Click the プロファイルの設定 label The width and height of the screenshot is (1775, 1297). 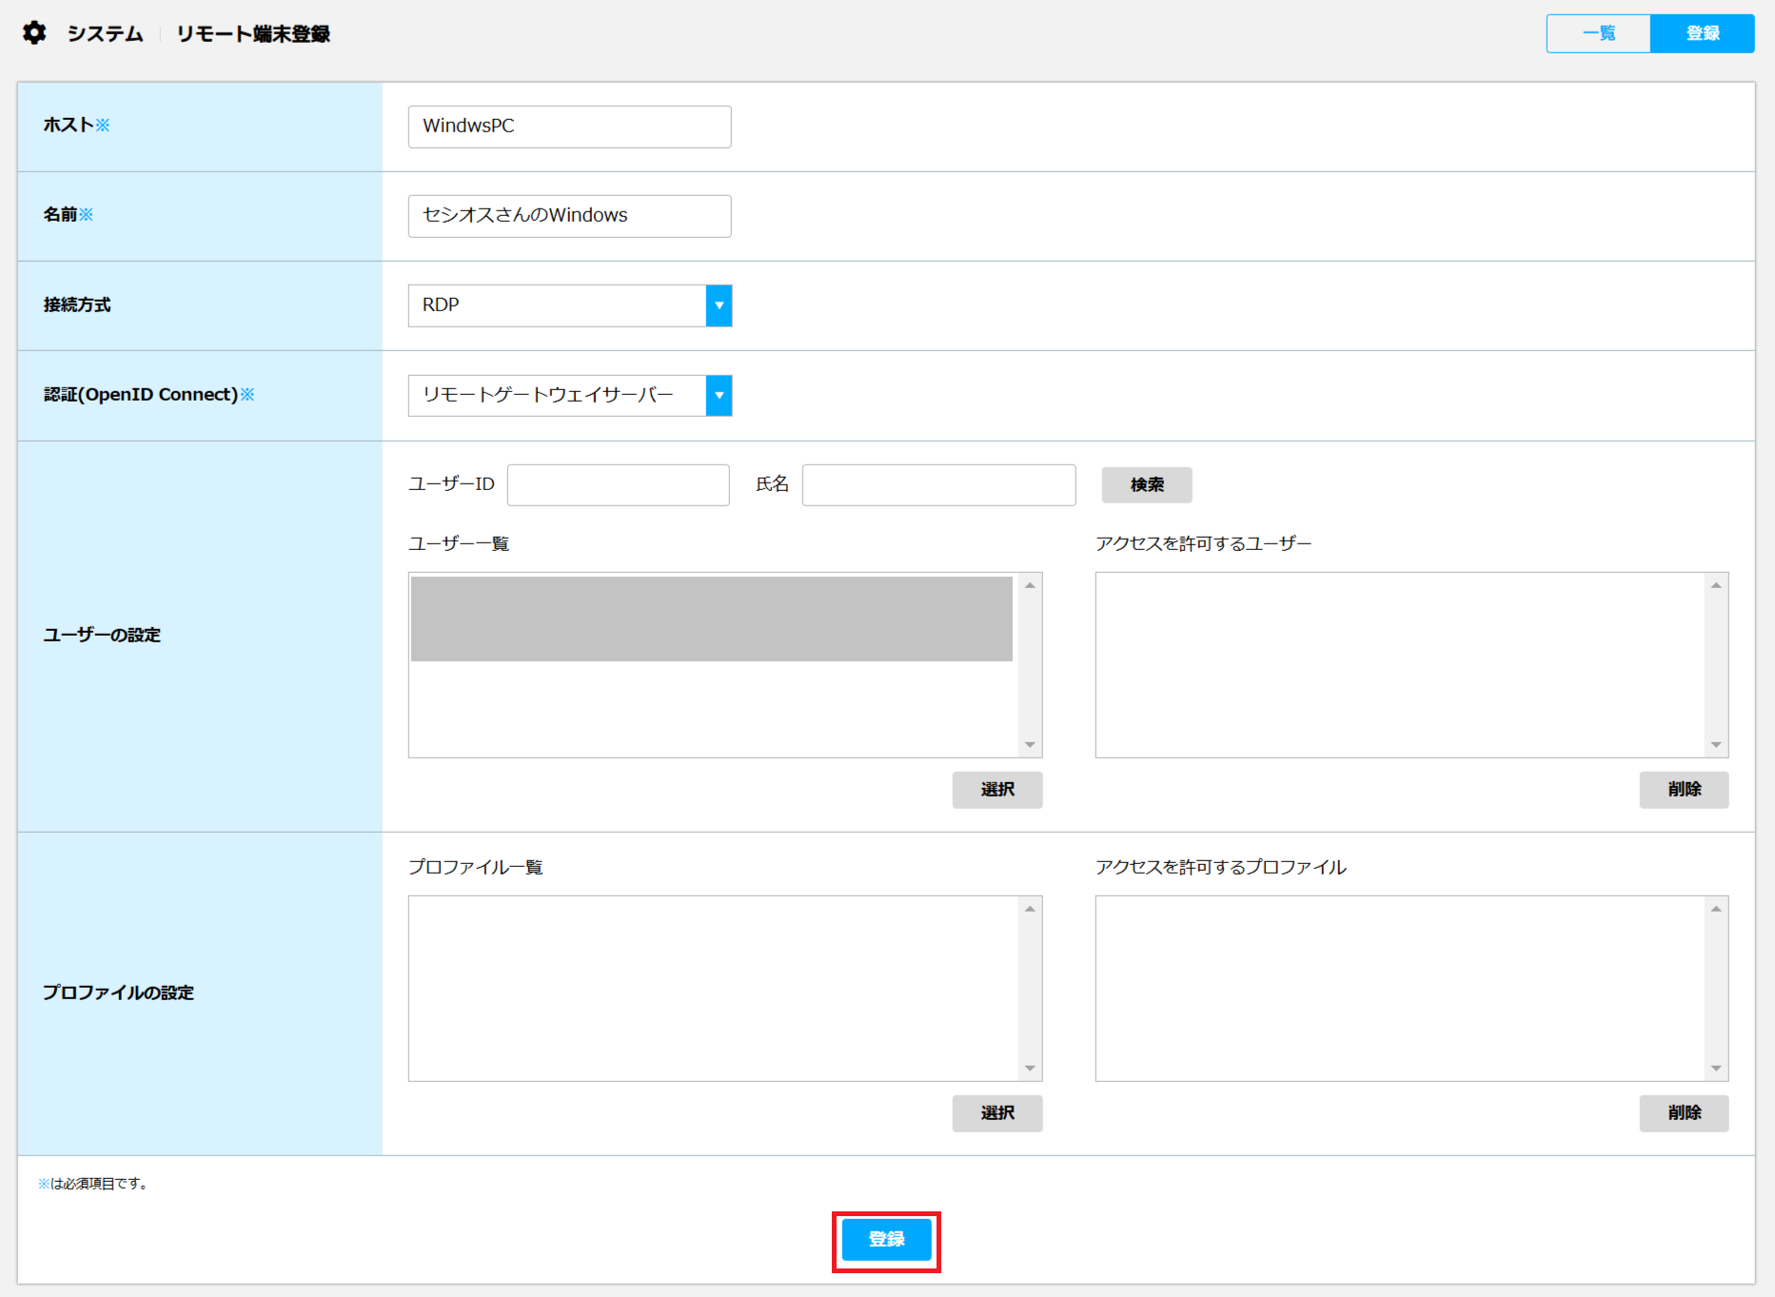(118, 993)
